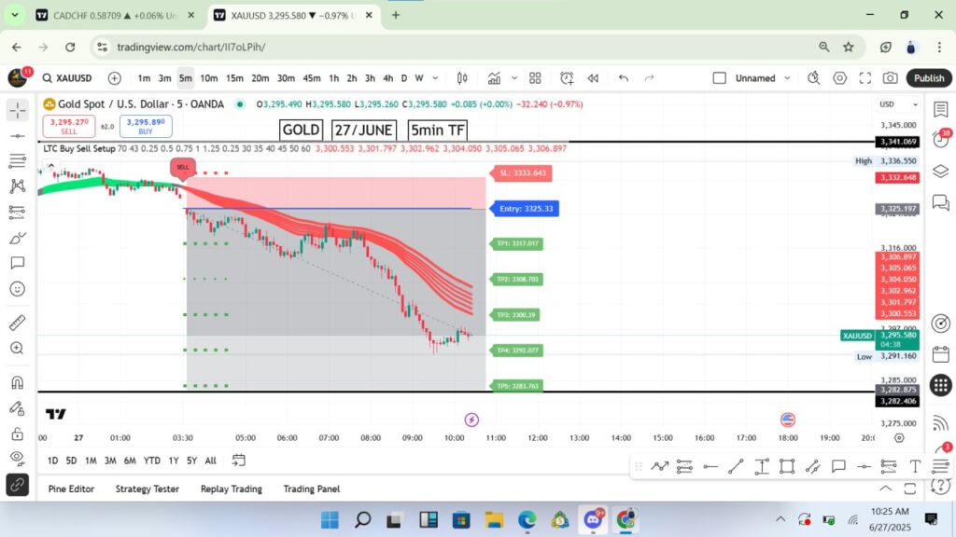The height and width of the screenshot is (537, 956).
Task: Undo the last chart action
Action: (x=623, y=78)
